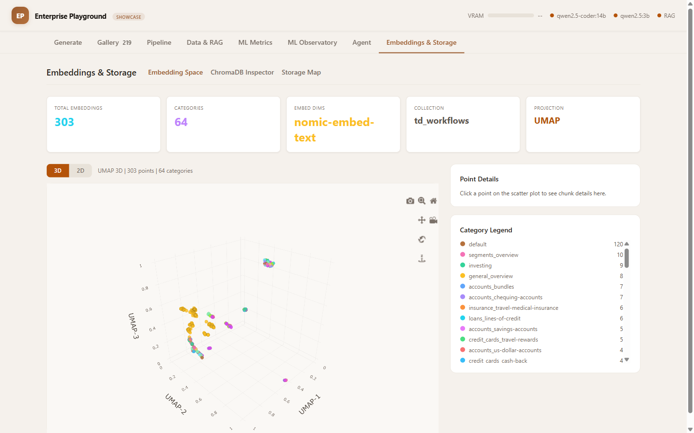Select the pan arrows tool on plot
The width and height of the screenshot is (694, 433).
[422, 220]
